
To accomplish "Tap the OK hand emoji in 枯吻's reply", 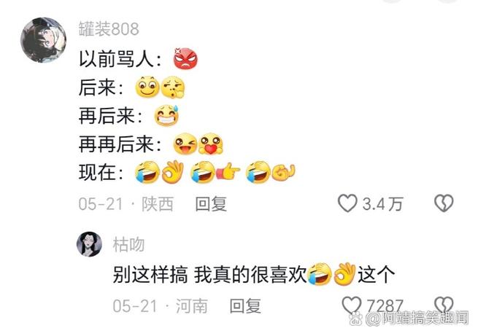I will (x=344, y=274).
